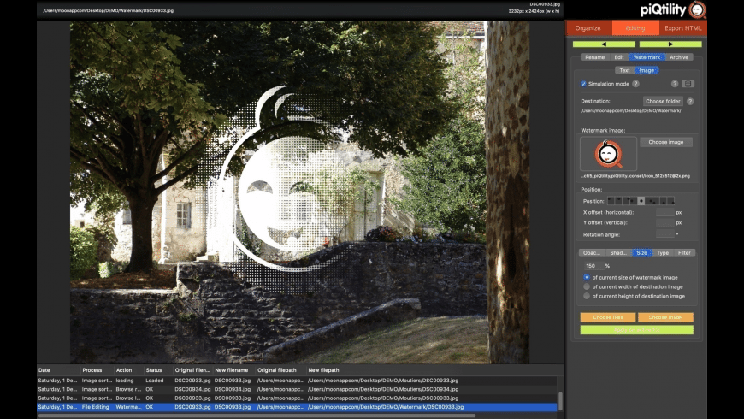The width and height of the screenshot is (744, 419).
Task: Select 'of current height of destination image'
Action: (x=586, y=296)
